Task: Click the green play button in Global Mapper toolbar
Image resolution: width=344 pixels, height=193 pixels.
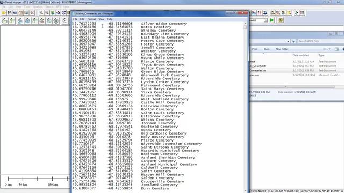Action: pos(272,20)
